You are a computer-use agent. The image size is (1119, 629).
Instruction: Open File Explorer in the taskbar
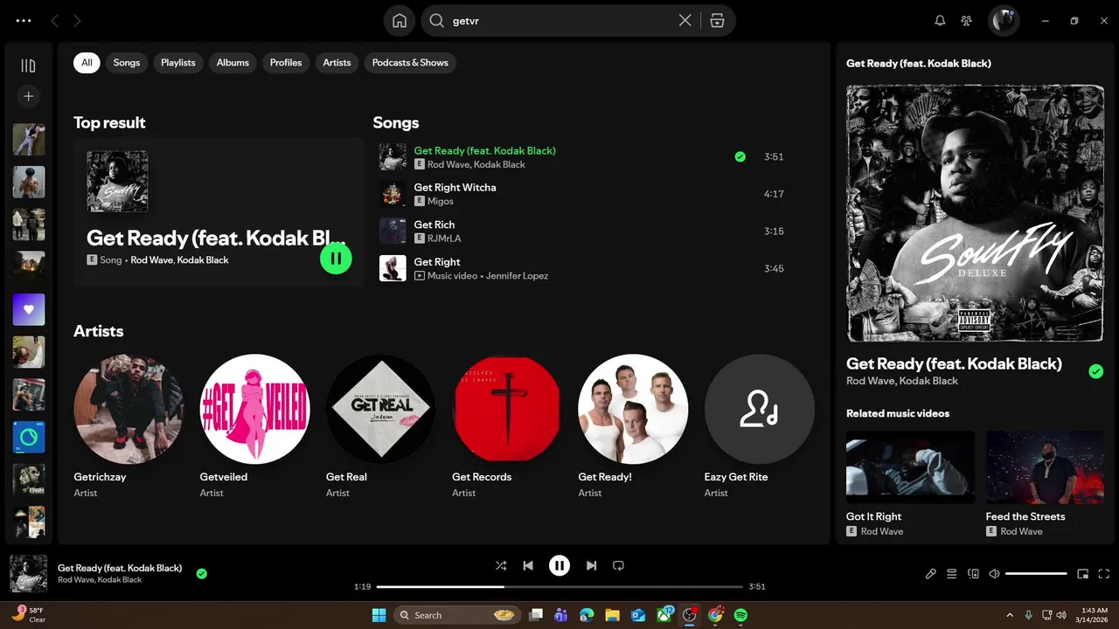(x=613, y=615)
